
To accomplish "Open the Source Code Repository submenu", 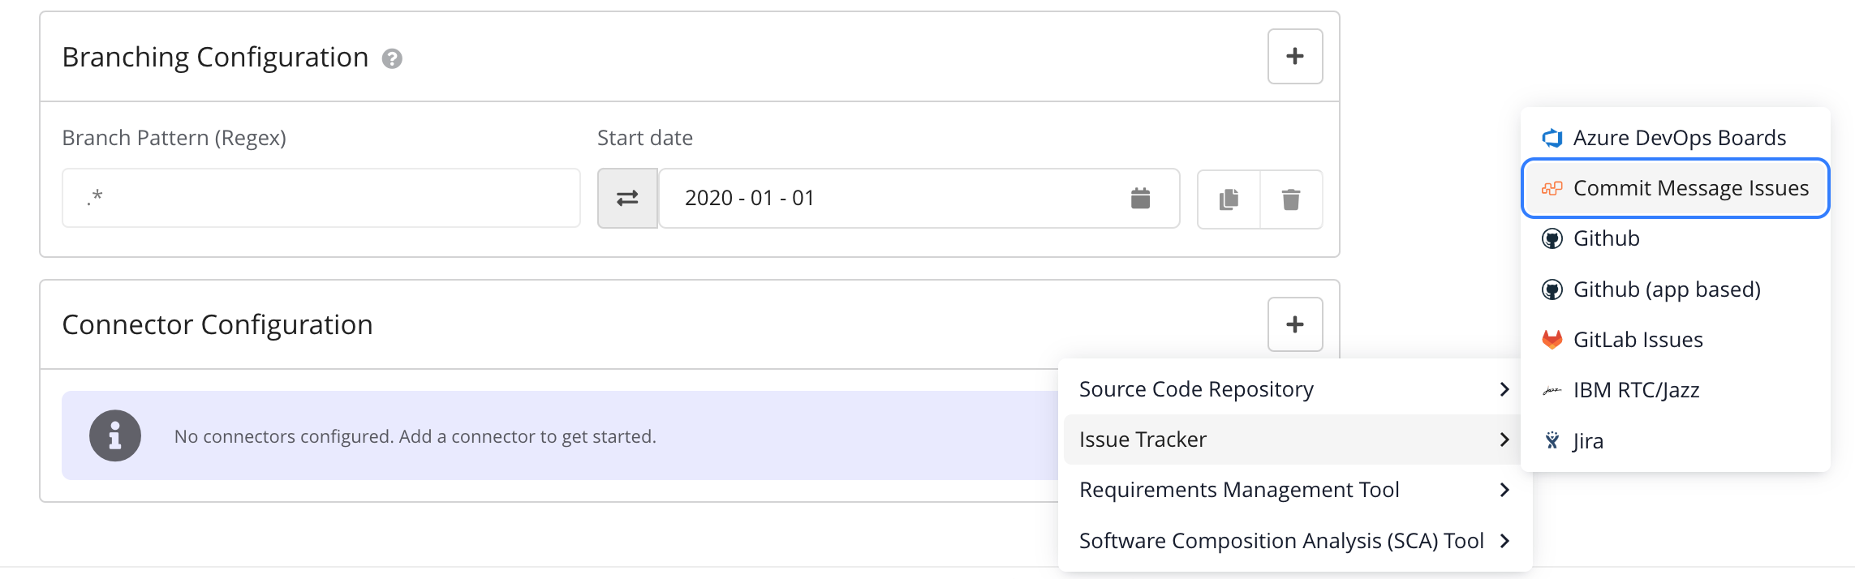I will click(x=1295, y=389).
